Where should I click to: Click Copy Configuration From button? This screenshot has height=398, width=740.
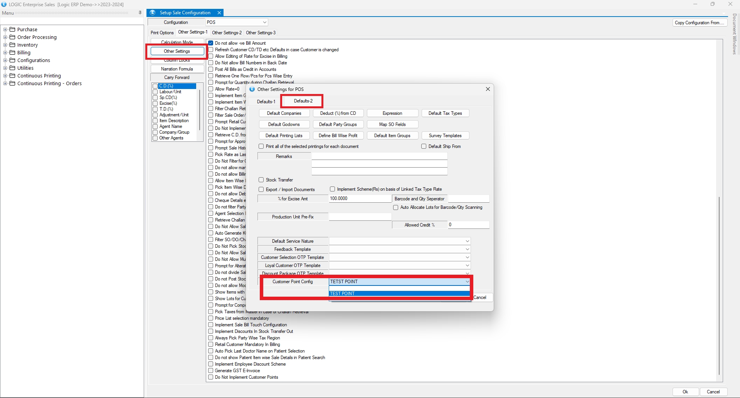click(x=699, y=23)
